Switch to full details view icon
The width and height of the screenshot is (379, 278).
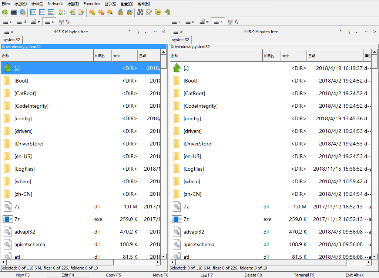[42, 12]
